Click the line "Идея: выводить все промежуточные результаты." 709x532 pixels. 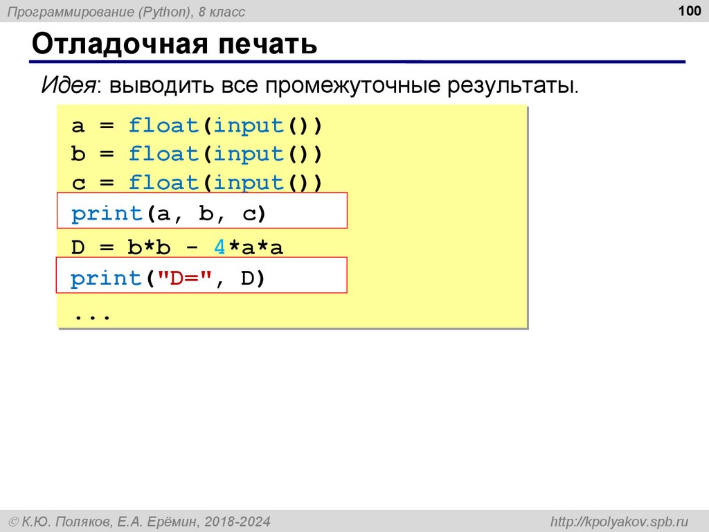pos(309,85)
